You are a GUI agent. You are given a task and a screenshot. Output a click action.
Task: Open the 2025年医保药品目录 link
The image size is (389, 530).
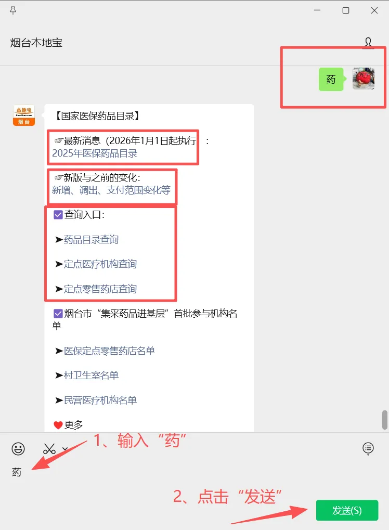point(95,153)
